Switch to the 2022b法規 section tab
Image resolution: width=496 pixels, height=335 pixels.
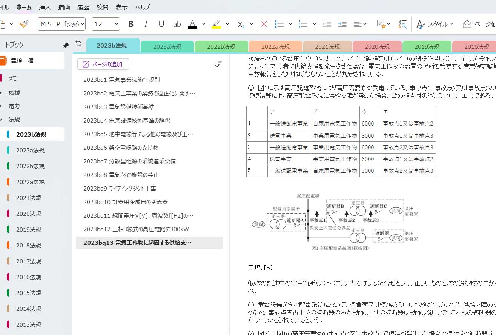point(221,47)
